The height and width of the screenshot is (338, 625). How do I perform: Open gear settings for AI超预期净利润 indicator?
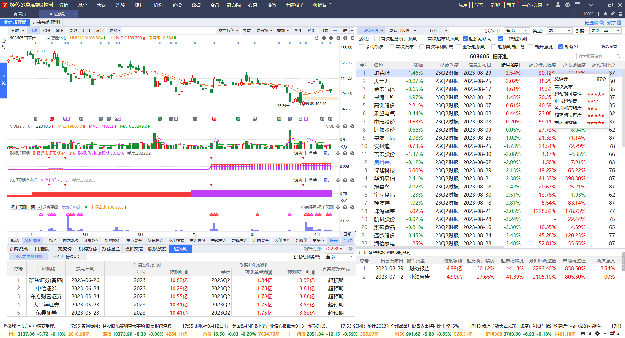338,180
